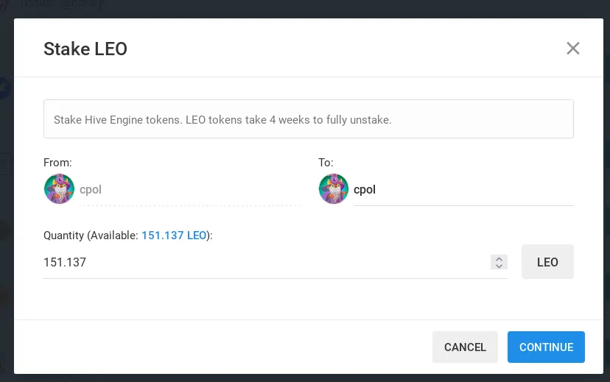Continue with staking LEO

546,347
